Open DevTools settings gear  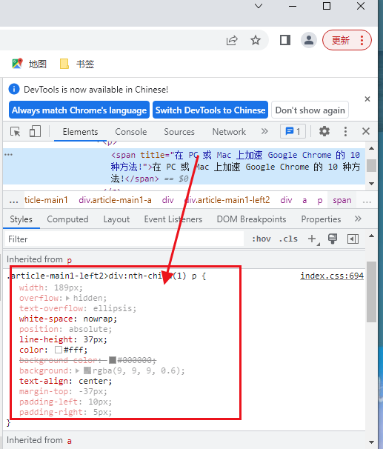(324, 131)
